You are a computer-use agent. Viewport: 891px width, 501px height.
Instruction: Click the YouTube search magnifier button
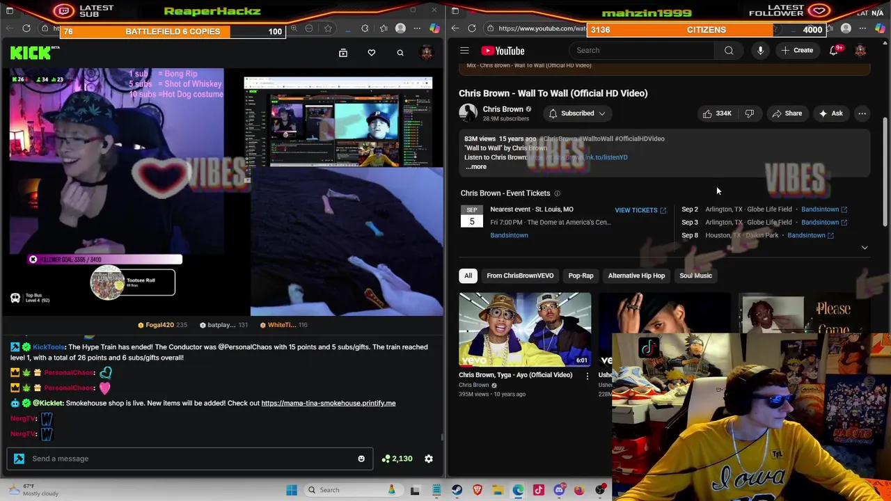[x=729, y=50]
